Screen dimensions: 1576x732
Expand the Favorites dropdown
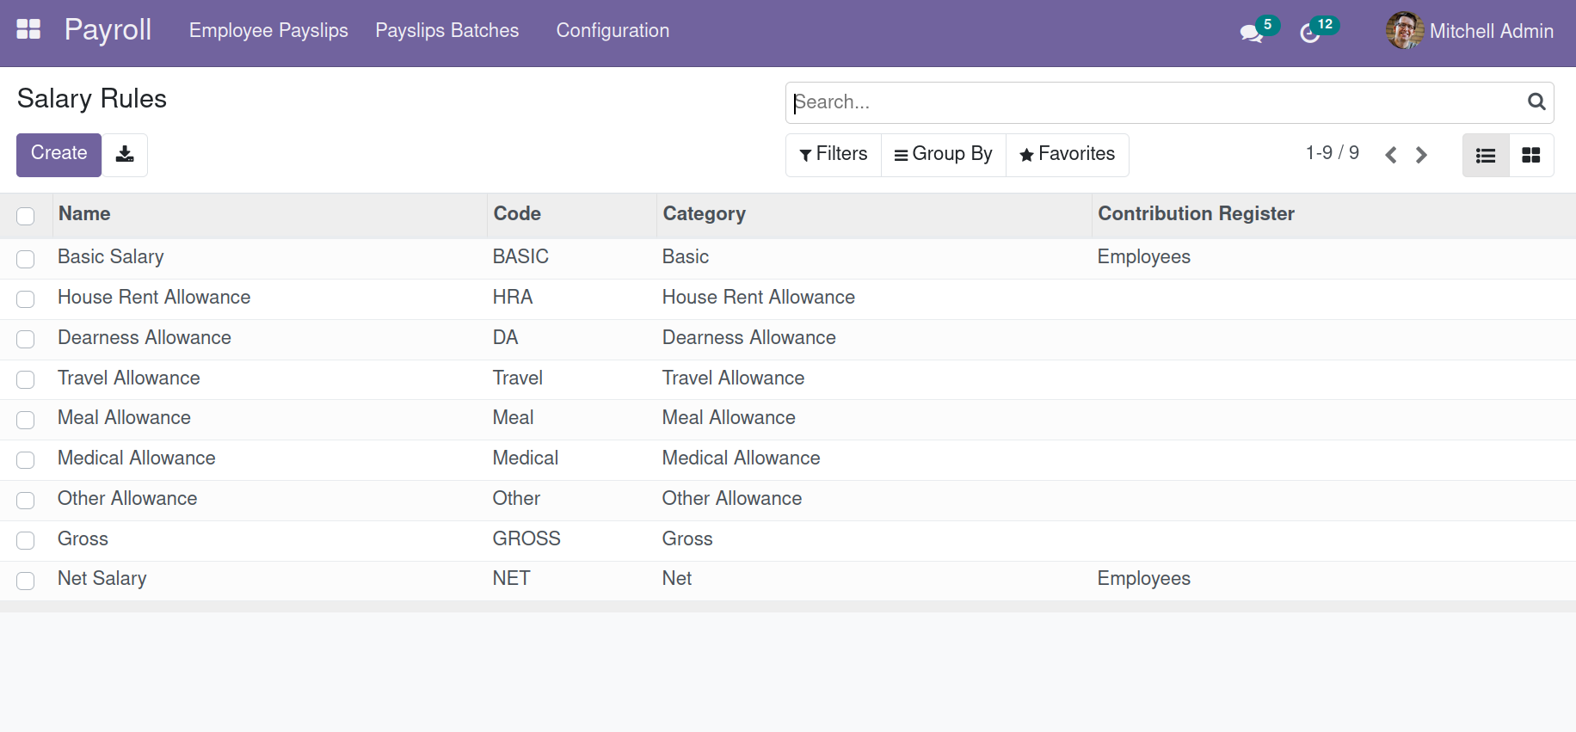click(1067, 154)
